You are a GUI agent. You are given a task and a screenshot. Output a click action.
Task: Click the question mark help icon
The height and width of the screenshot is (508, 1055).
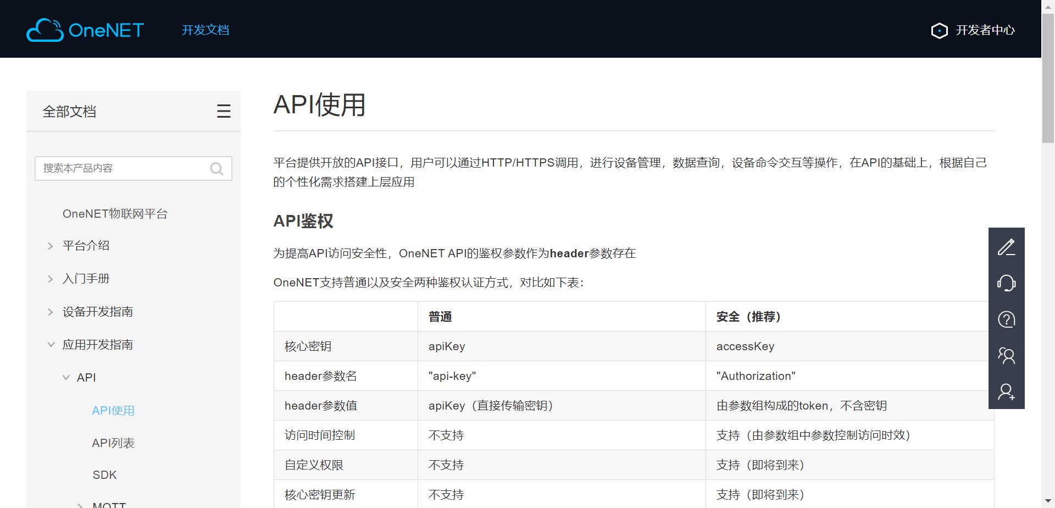1006,319
